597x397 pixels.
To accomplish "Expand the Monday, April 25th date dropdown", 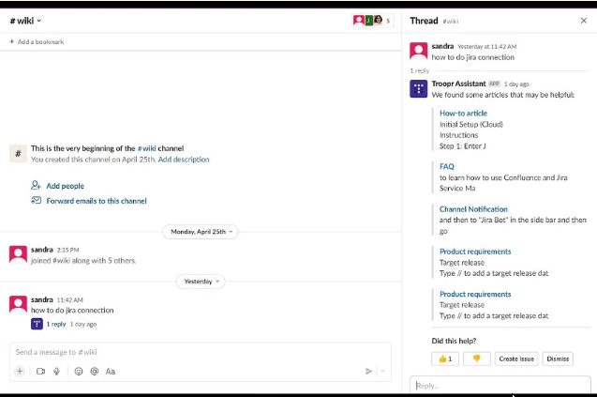I will 200,231.
